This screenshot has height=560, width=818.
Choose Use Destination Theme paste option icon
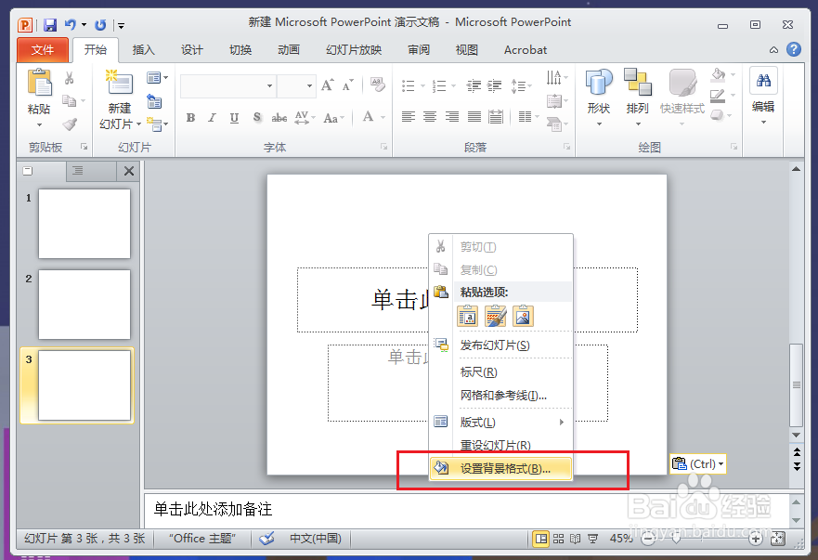click(467, 317)
